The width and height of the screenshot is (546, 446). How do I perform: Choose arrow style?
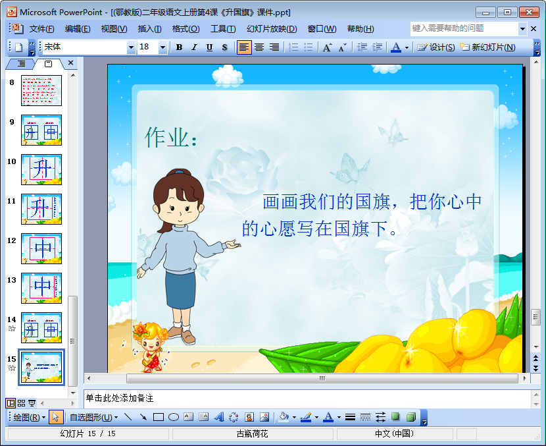381,417
